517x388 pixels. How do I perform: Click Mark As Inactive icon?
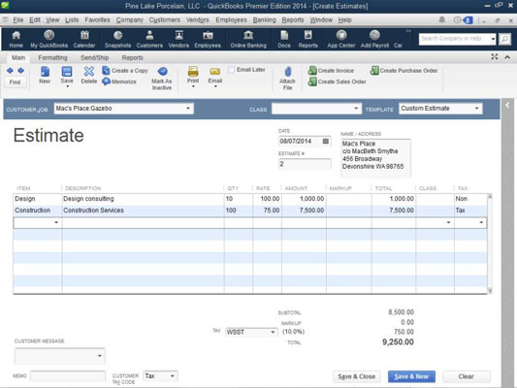[162, 71]
